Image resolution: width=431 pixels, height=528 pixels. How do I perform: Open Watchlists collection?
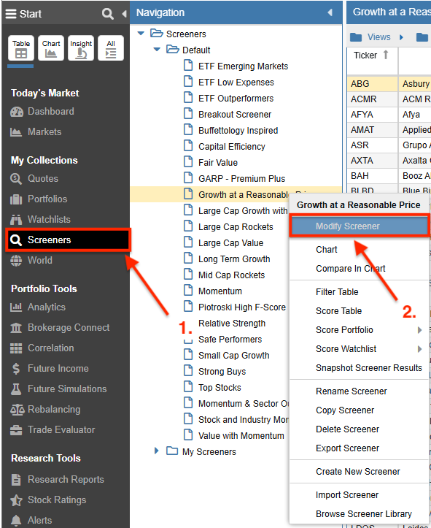(x=40, y=219)
